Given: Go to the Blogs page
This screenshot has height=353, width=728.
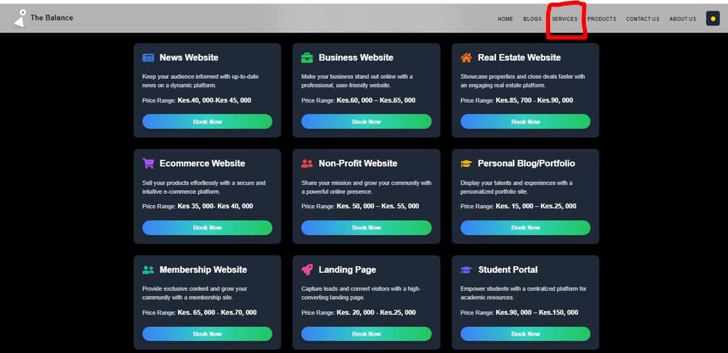Looking at the screenshot, I should [x=532, y=19].
